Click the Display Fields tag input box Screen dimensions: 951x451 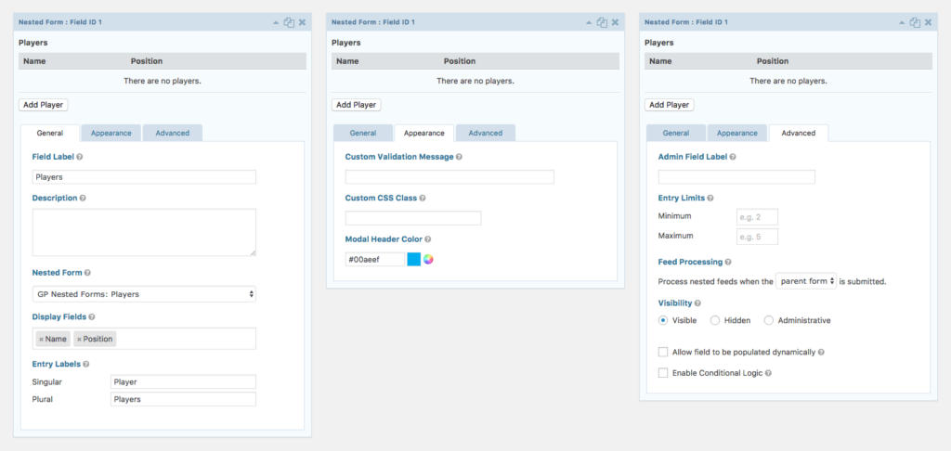point(144,339)
